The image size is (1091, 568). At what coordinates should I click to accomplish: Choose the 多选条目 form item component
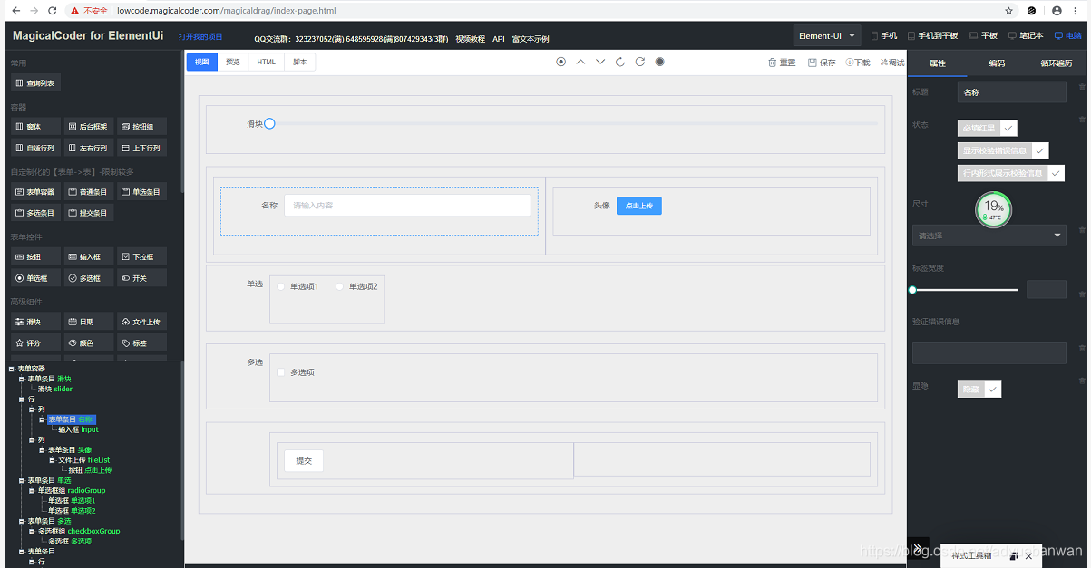coord(35,213)
